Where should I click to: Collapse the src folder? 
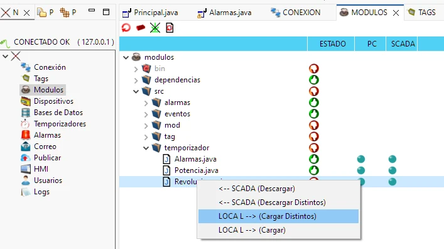point(136,91)
